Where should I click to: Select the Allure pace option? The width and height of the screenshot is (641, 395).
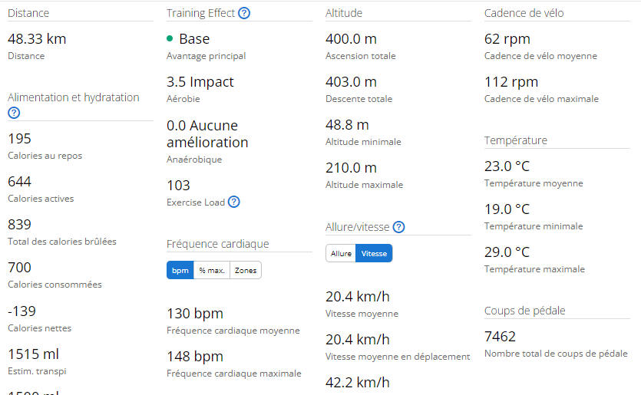341,253
